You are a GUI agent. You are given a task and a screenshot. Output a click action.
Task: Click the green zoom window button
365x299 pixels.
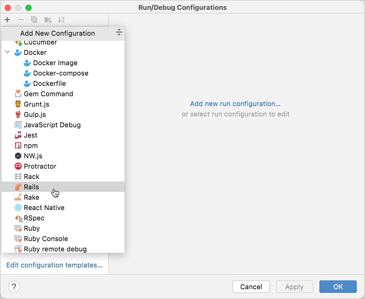(x=28, y=8)
